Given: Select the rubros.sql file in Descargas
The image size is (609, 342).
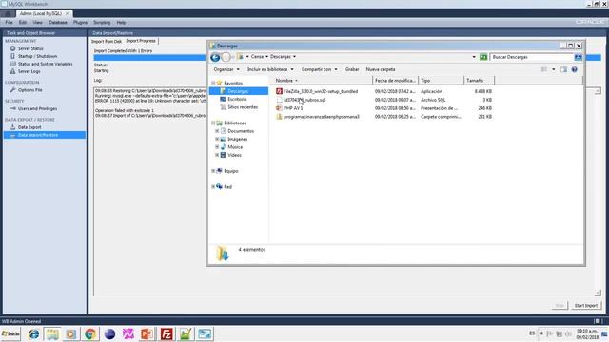Looking at the screenshot, I should 304,100.
